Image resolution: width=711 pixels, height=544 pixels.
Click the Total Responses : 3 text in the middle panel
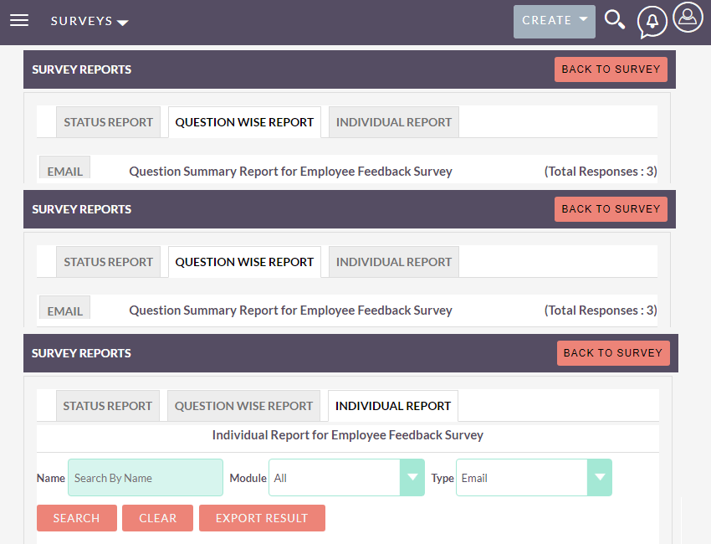[x=601, y=310]
